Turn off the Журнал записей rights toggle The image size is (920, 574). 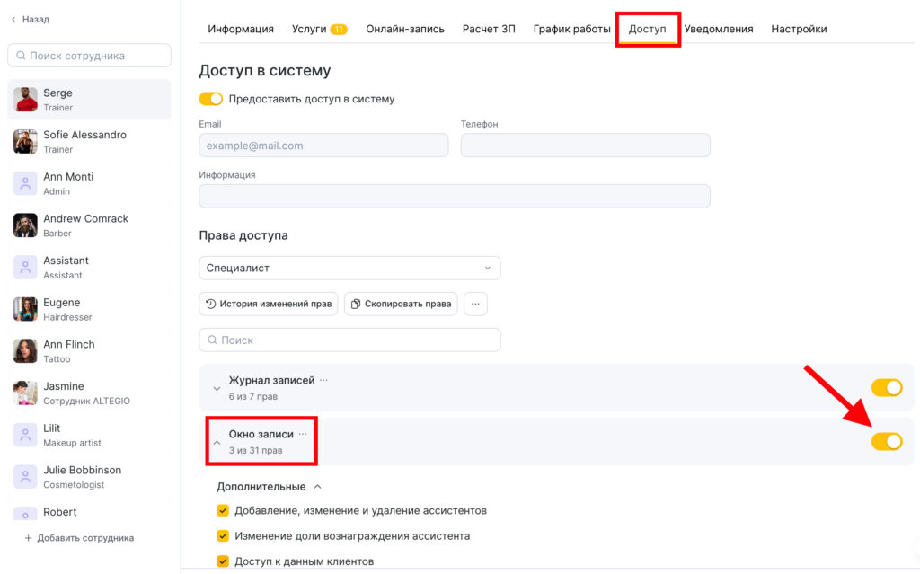pyautogui.click(x=886, y=387)
